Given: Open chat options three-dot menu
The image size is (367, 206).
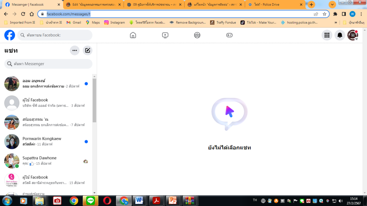Looking at the screenshot, I should [x=75, y=50].
